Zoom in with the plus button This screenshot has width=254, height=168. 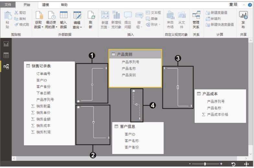221,164
